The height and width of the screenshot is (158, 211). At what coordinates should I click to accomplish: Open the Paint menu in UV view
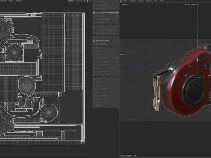(x=11, y=1)
